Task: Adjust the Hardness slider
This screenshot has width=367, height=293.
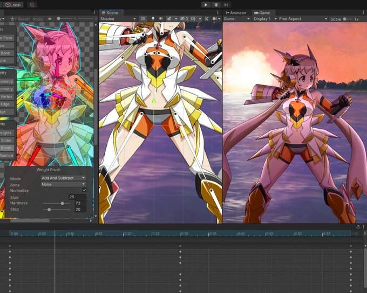Action: [x=57, y=203]
